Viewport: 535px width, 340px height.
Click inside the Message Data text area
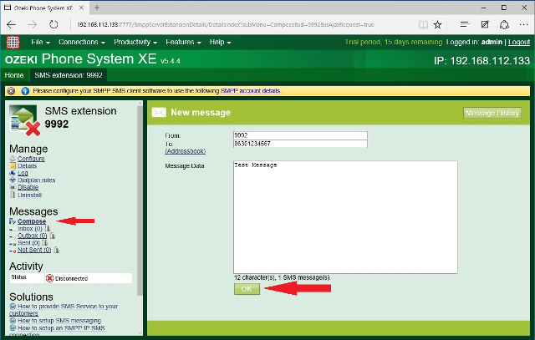click(345, 217)
